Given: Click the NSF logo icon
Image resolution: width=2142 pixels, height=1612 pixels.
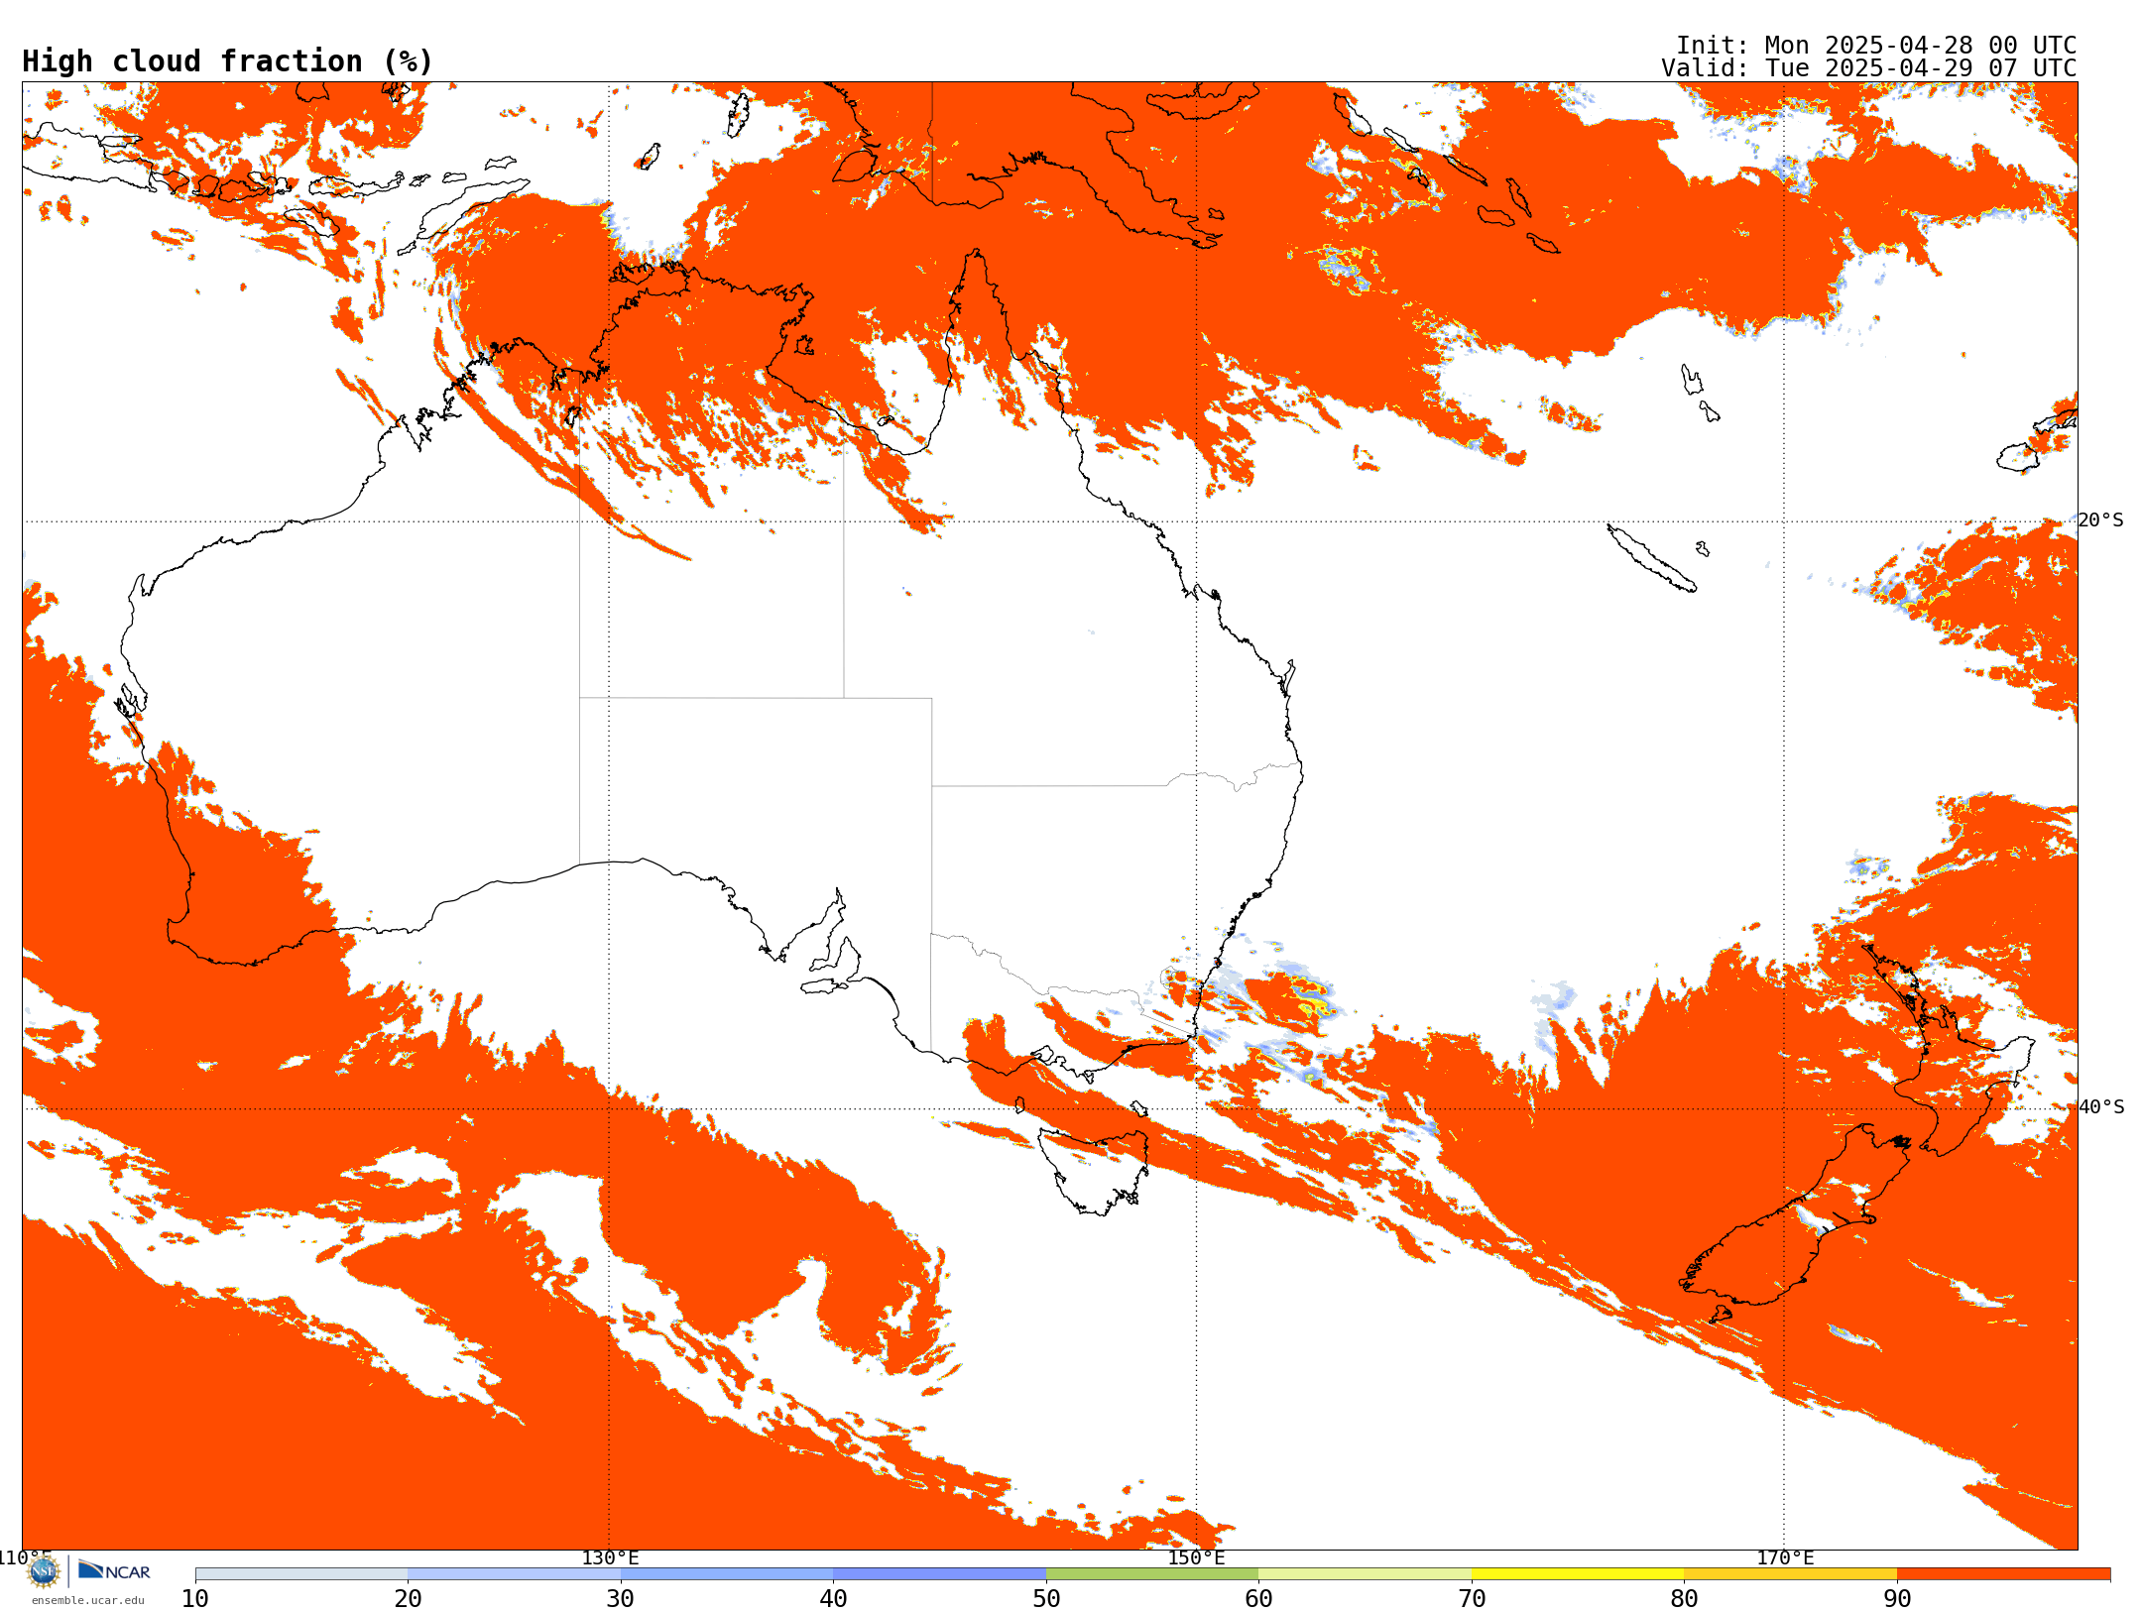Looking at the screenshot, I should click(44, 1571).
